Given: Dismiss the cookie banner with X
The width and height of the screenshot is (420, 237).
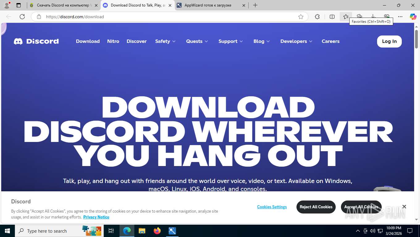Looking at the screenshot, I should [404, 206].
